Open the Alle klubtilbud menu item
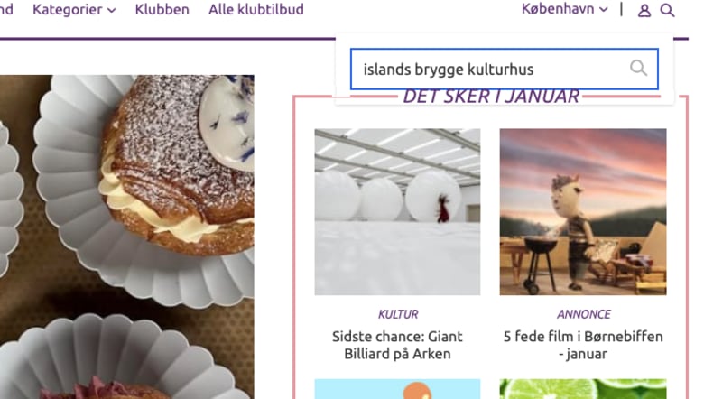The height and width of the screenshot is (399, 704). point(256,9)
